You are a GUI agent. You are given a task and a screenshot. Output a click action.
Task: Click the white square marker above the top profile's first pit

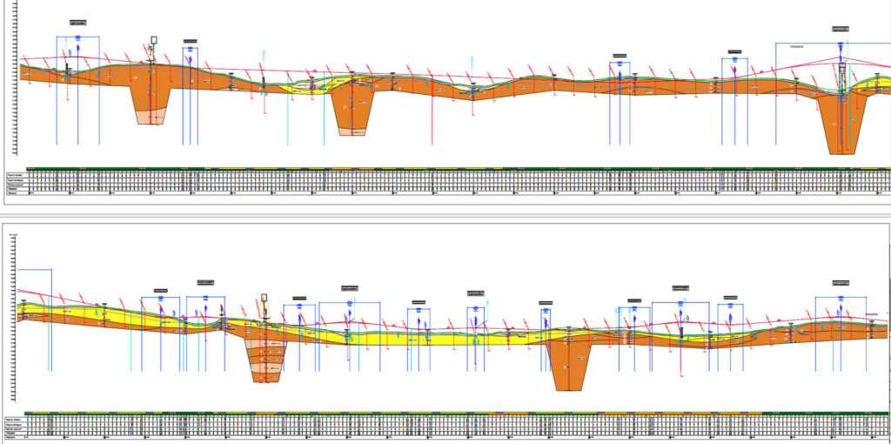(154, 40)
